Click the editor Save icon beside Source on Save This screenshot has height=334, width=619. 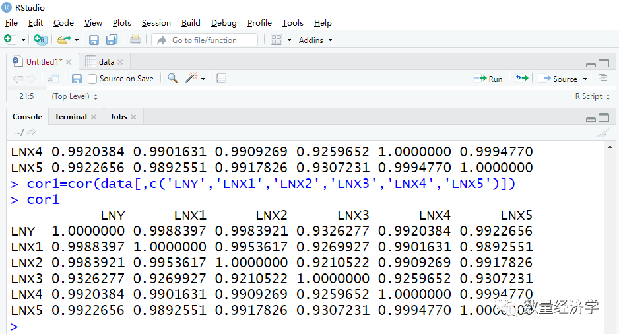pos(77,79)
